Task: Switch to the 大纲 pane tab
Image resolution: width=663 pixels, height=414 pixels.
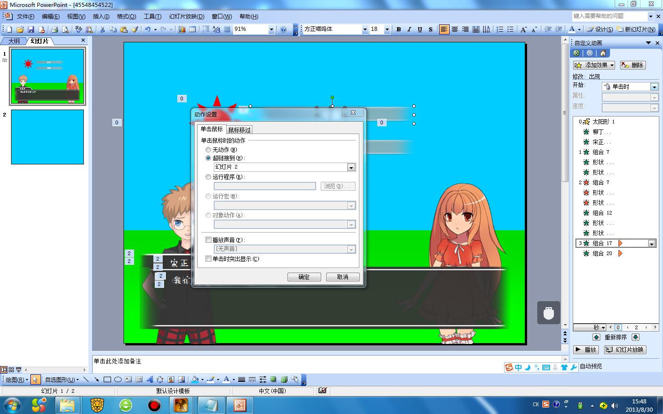Action: pos(14,41)
